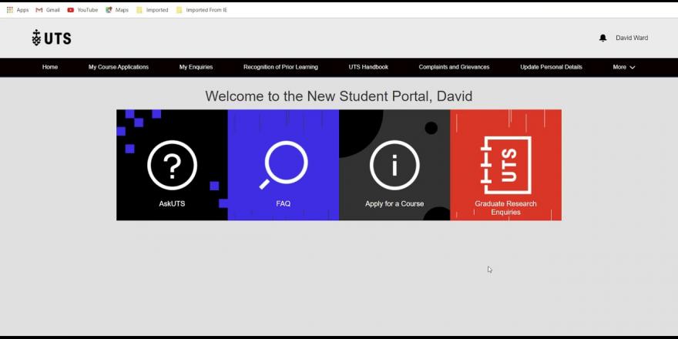Open the Maps bookmark
Viewport: 678px width, 339px height.
point(117,10)
